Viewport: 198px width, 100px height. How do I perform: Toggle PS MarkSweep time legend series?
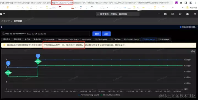pos(110,95)
